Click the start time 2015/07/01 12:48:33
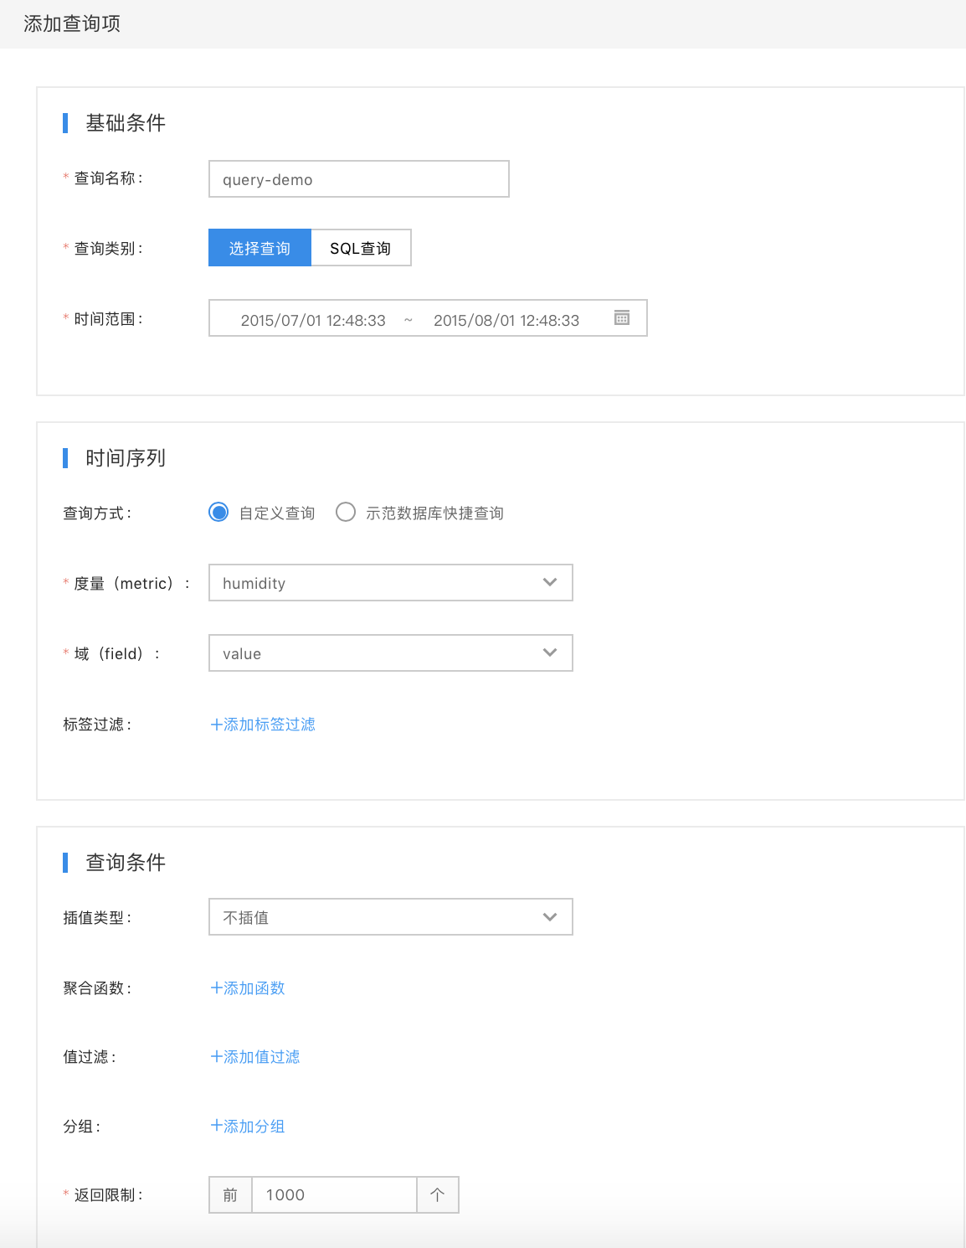 coord(313,320)
